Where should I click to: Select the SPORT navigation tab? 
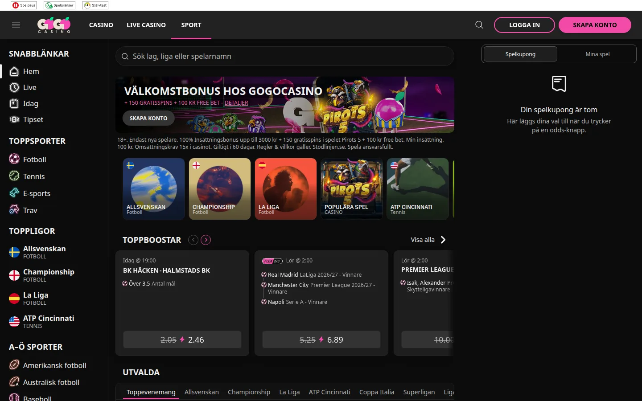(x=191, y=25)
